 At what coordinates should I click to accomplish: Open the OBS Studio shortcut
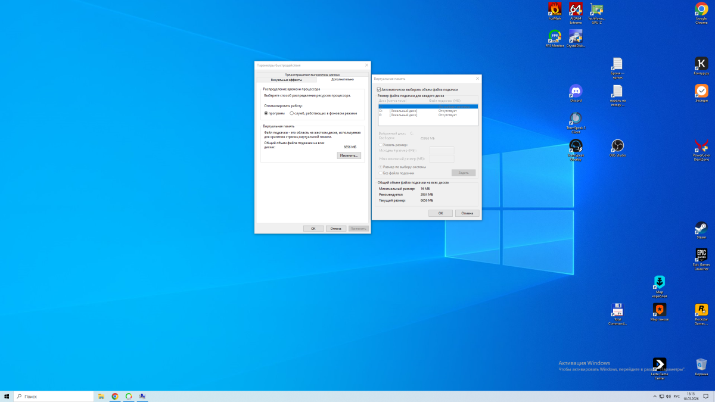click(x=617, y=146)
